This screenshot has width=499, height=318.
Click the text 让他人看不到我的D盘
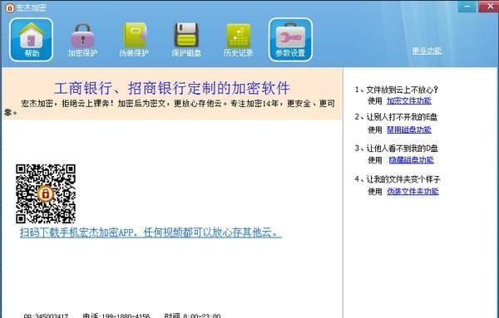[403, 148]
